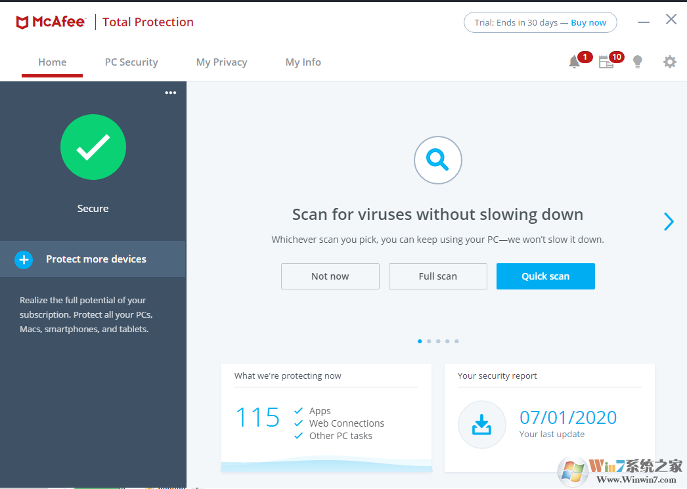The width and height of the screenshot is (687, 489).
Task: Click the 'What we're protecting now' heading
Action: point(288,375)
